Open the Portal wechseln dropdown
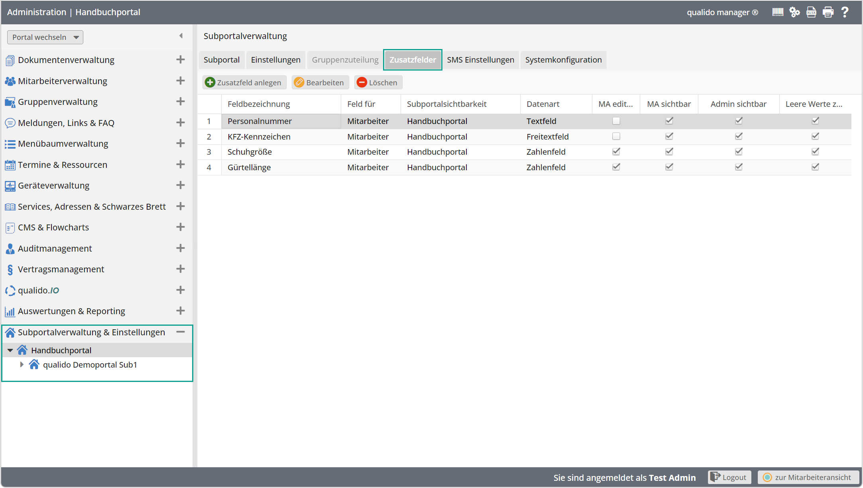Screen dimensions: 863x488 coord(45,37)
